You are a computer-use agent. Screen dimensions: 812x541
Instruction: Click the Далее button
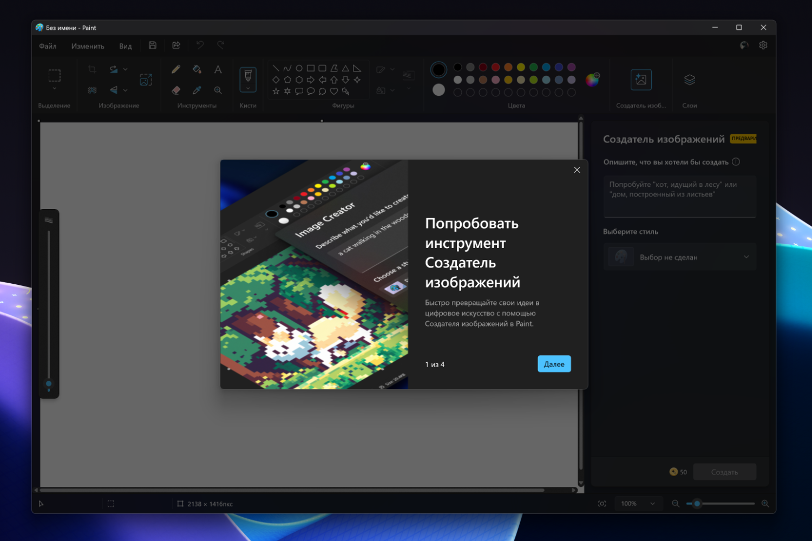(554, 364)
